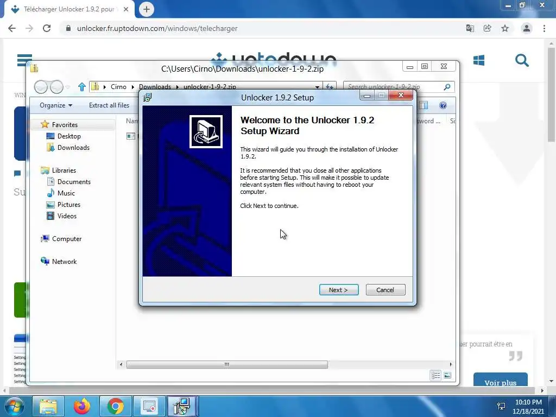Switch to Chrome in taskbar
The width and height of the screenshot is (556, 417).
pos(116,406)
